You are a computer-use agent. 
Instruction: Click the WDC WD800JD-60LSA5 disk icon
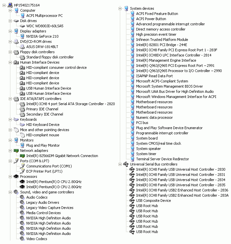click(x=22, y=26)
